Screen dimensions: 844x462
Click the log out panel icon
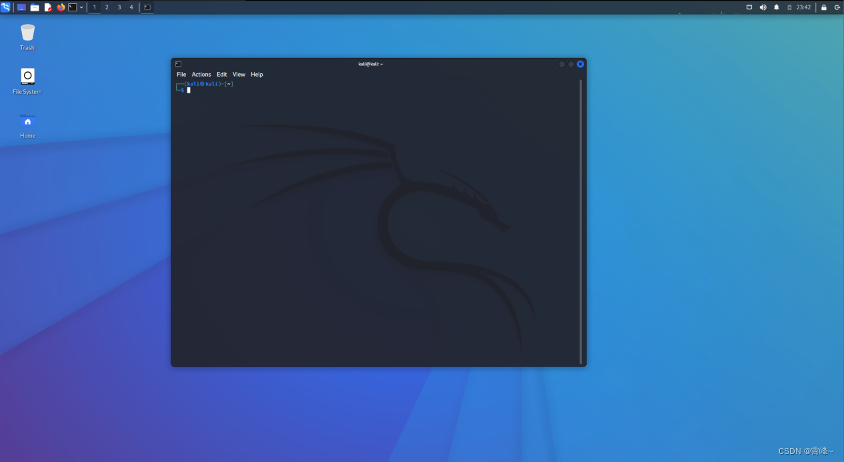(837, 7)
